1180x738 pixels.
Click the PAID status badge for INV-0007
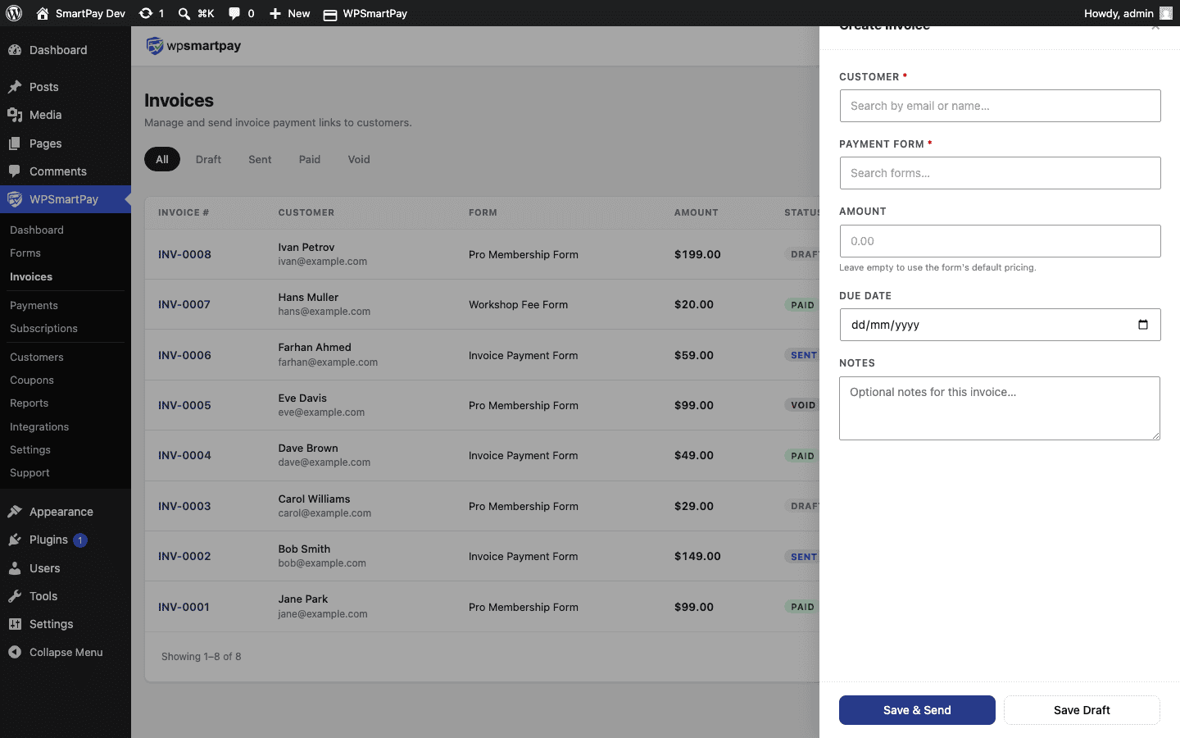pyautogui.click(x=802, y=305)
